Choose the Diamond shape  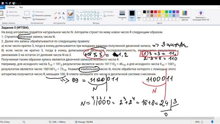[x=81, y=15]
